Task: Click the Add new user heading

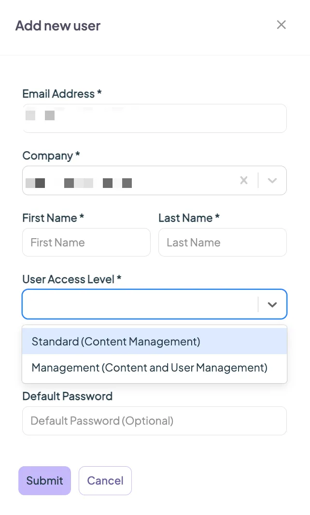Action: pyautogui.click(x=58, y=26)
